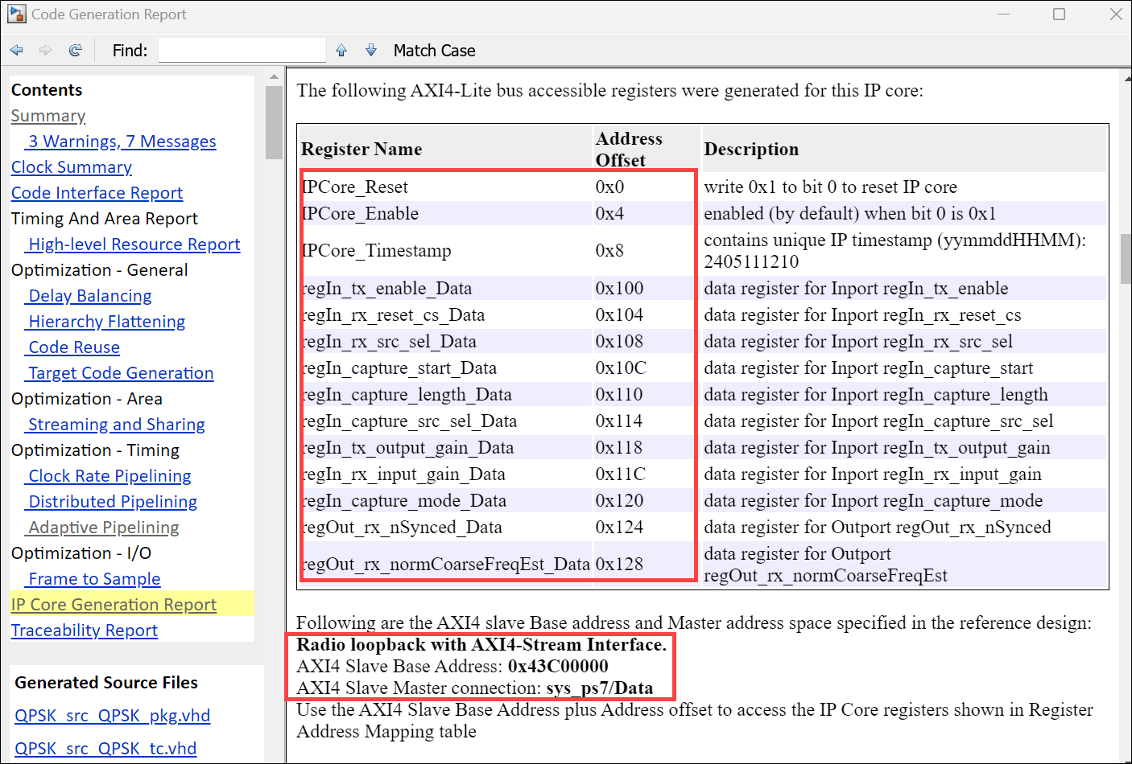The width and height of the screenshot is (1132, 764).
Task: Toggle the Match Case option
Action: click(434, 51)
